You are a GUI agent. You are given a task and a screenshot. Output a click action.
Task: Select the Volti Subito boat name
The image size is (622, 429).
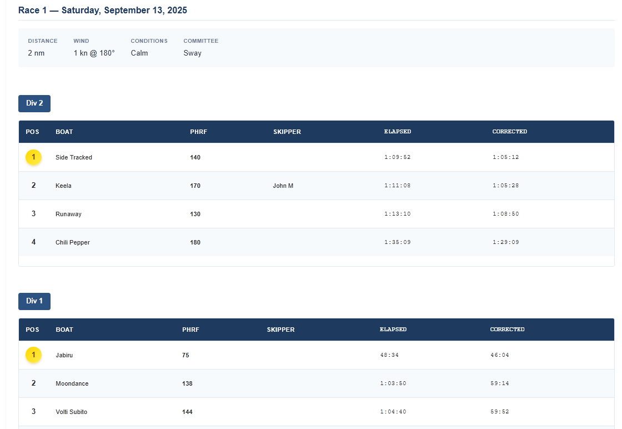(71, 412)
